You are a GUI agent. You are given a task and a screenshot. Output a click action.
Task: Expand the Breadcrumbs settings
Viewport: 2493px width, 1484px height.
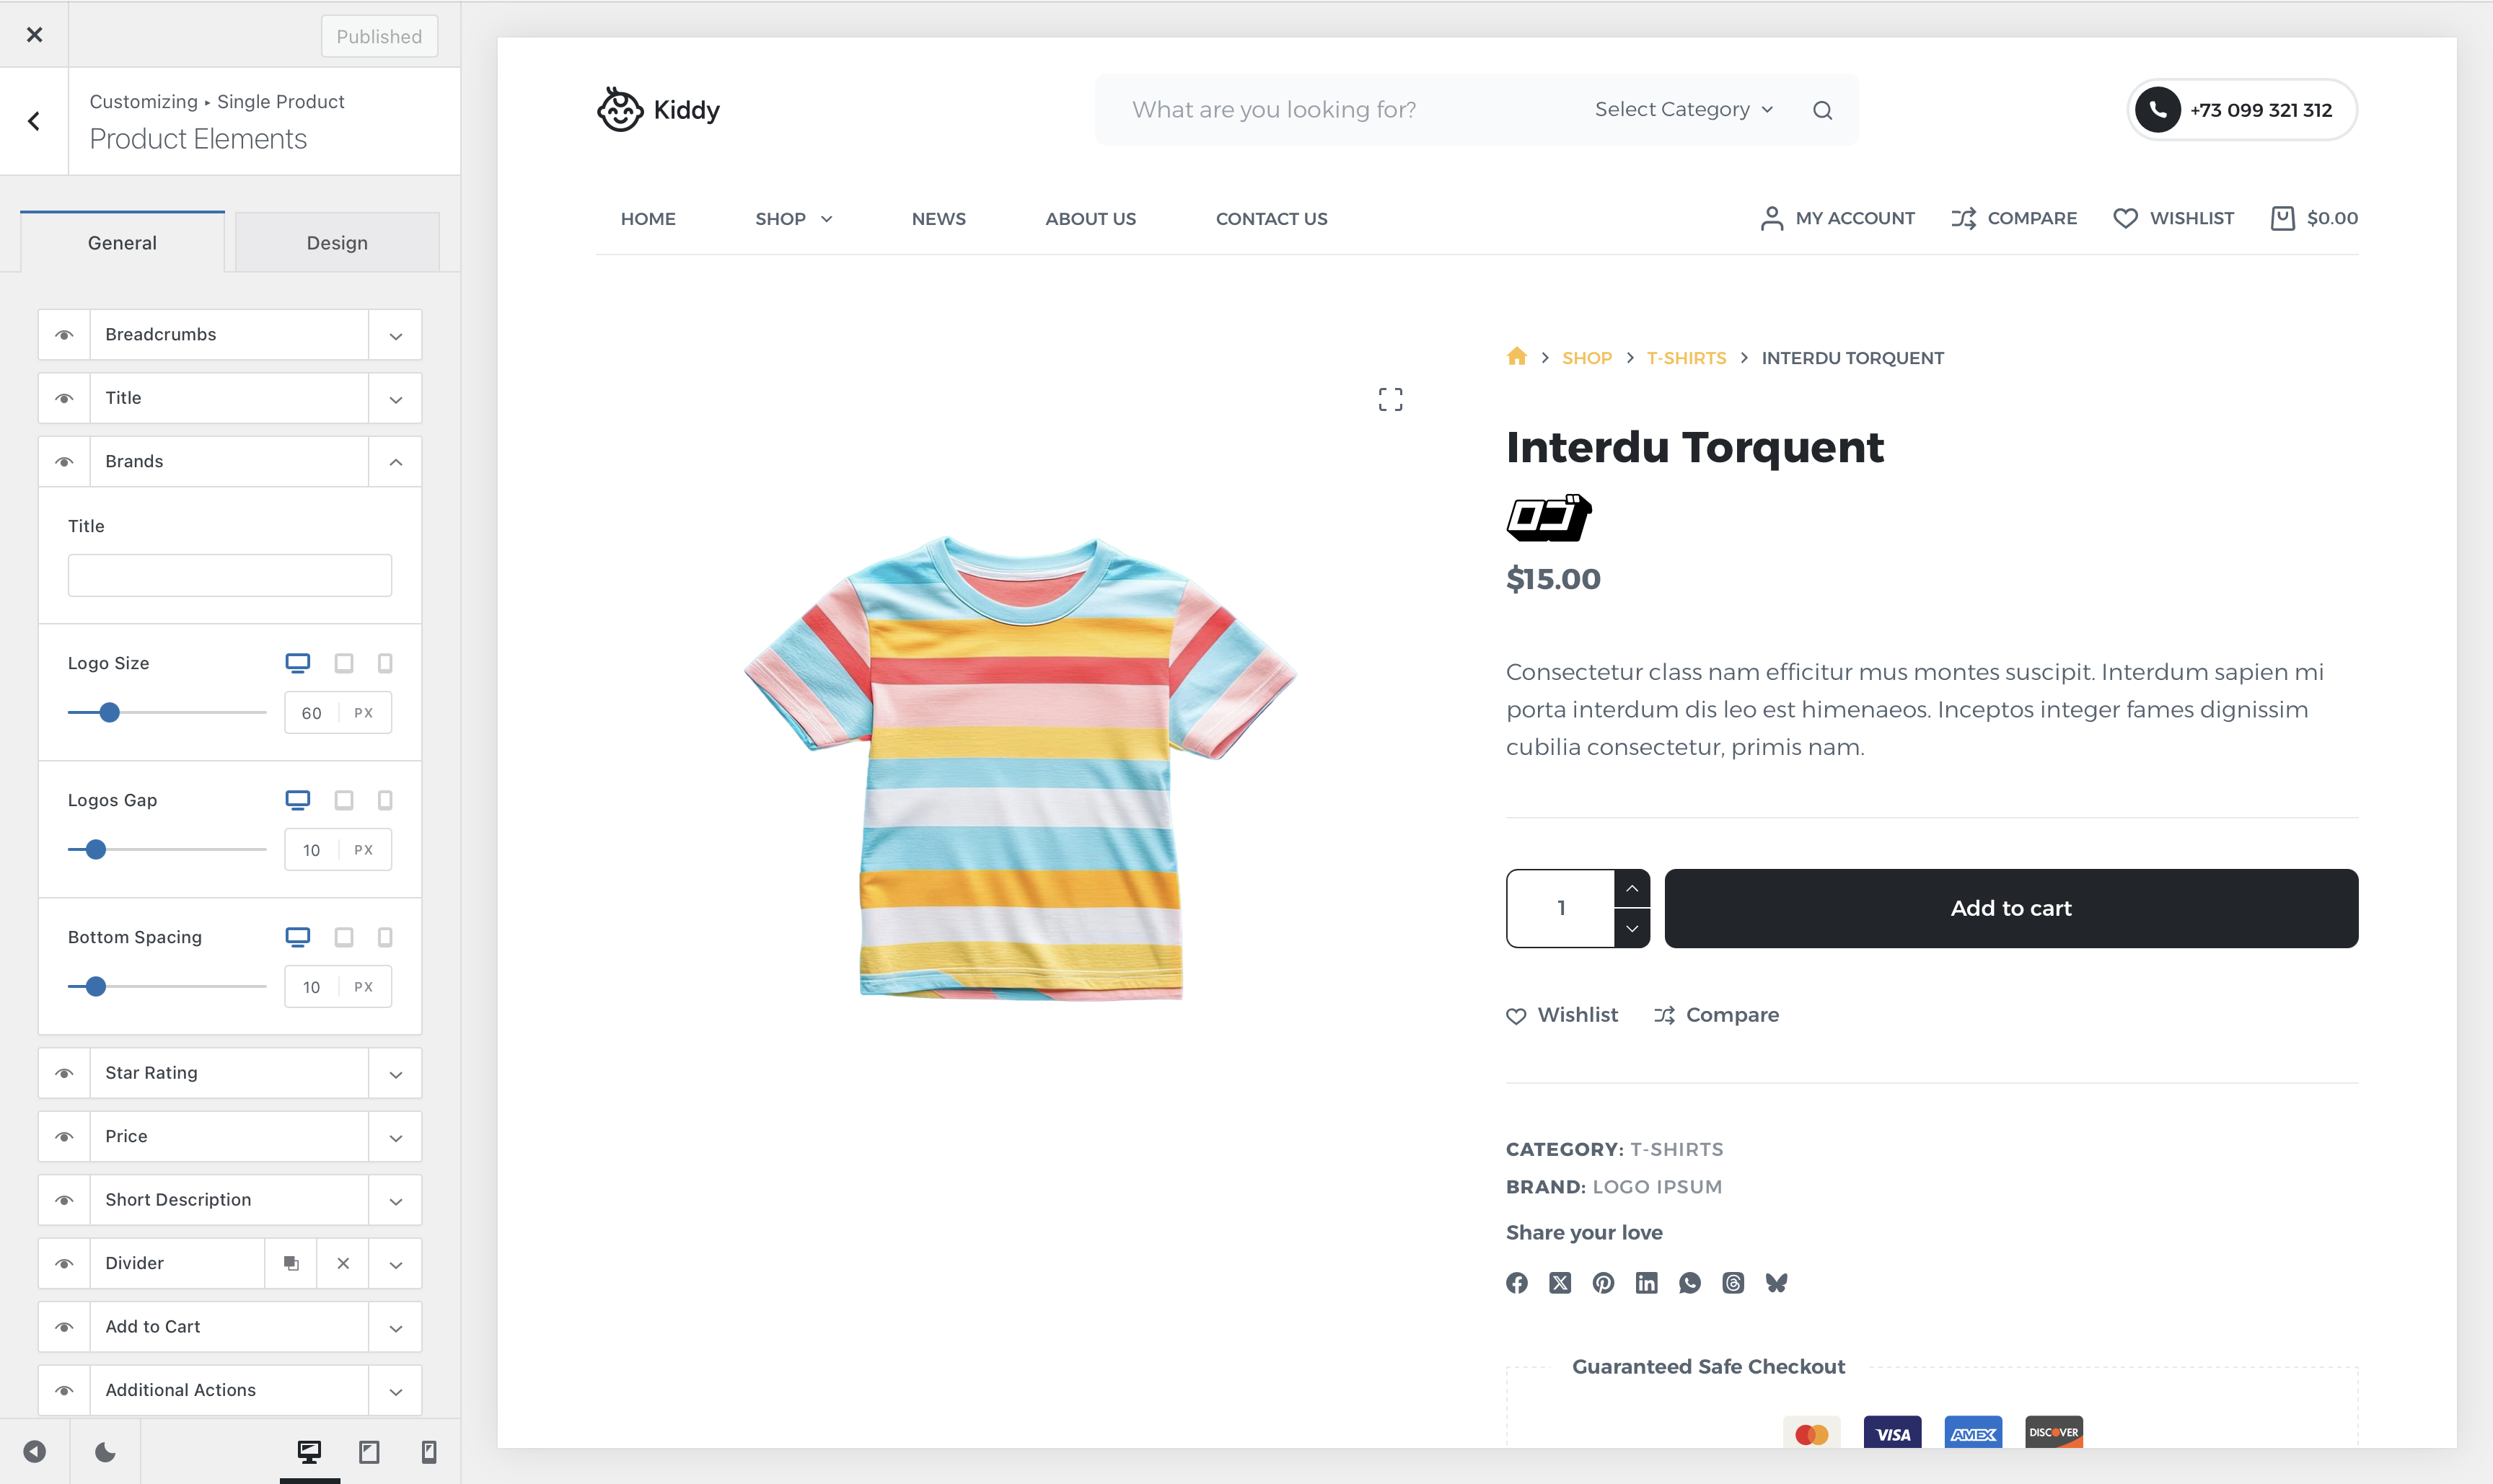[x=395, y=334]
